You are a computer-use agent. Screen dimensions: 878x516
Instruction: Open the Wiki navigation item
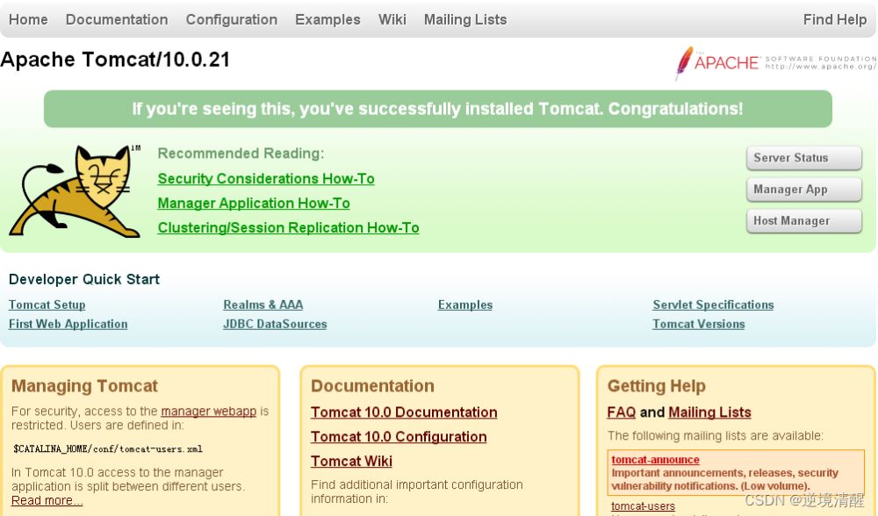(392, 19)
